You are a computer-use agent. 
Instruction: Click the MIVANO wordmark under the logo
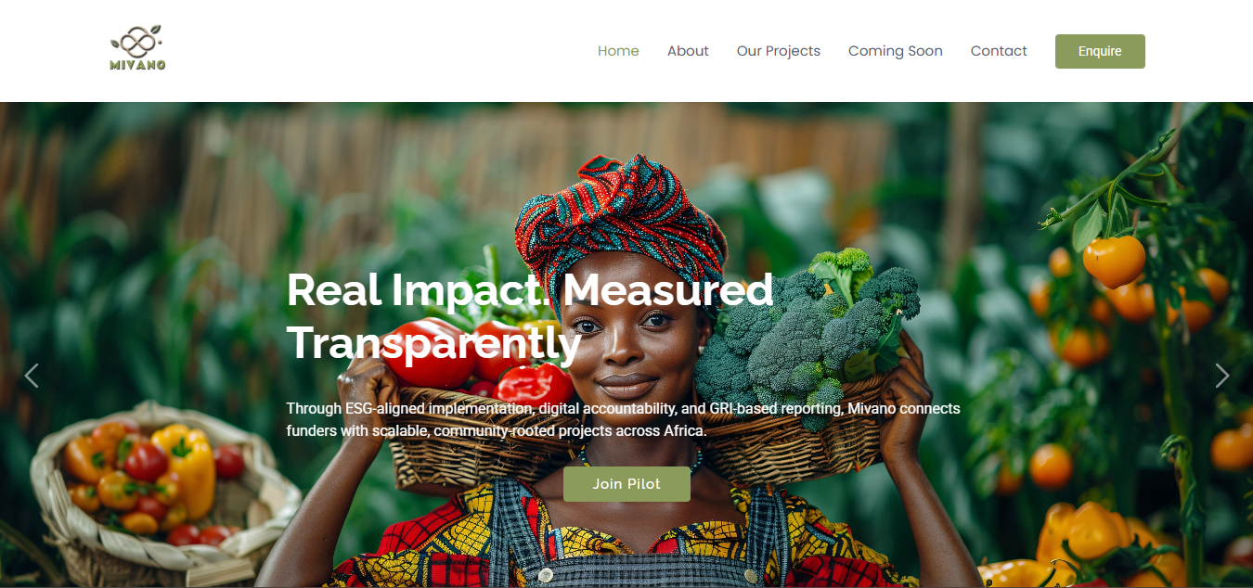[137, 65]
